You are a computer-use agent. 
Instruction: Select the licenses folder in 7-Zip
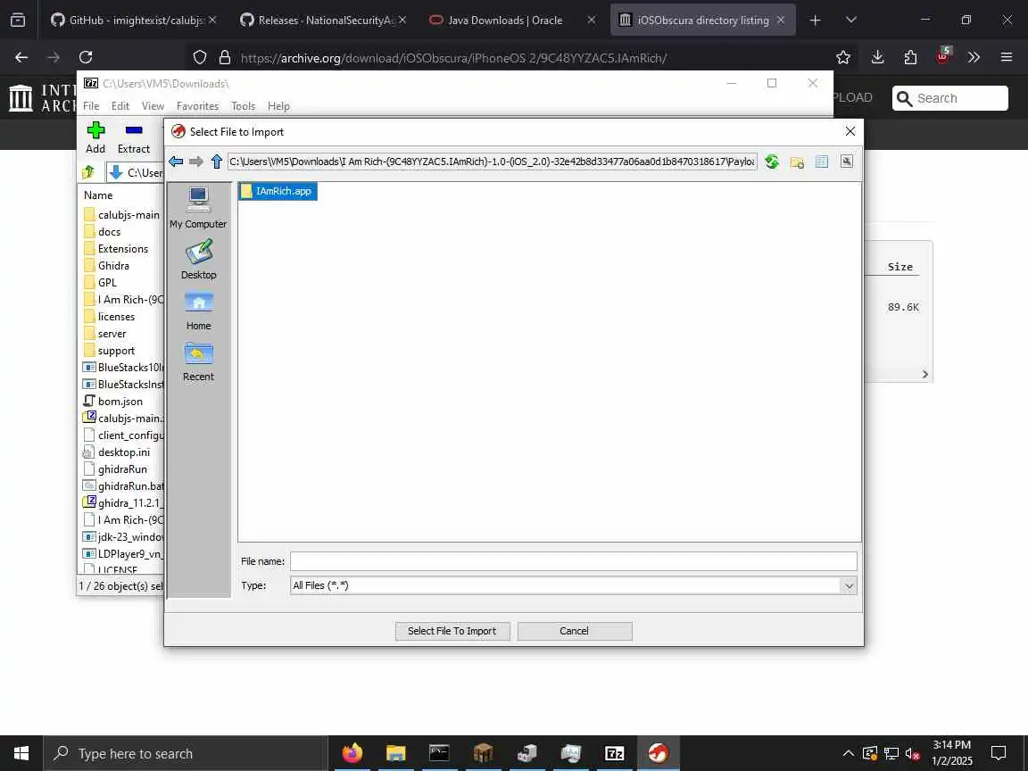[110, 317]
